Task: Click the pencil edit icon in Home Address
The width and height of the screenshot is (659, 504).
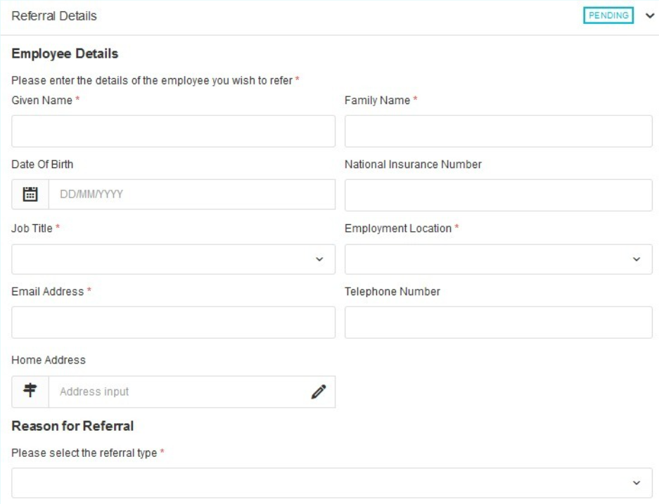Action: pyautogui.click(x=319, y=392)
